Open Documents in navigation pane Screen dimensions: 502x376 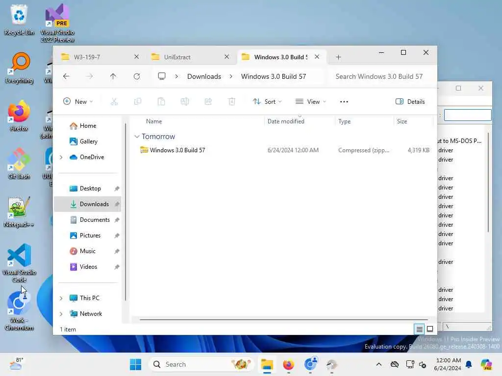click(95, 220)
